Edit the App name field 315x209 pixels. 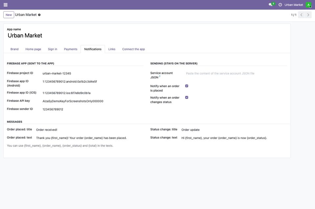pos(147,35)
